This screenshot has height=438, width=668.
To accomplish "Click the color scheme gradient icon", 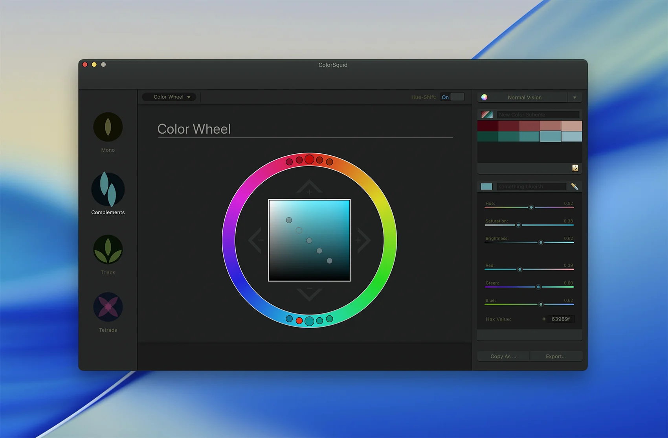I will 487,115.
